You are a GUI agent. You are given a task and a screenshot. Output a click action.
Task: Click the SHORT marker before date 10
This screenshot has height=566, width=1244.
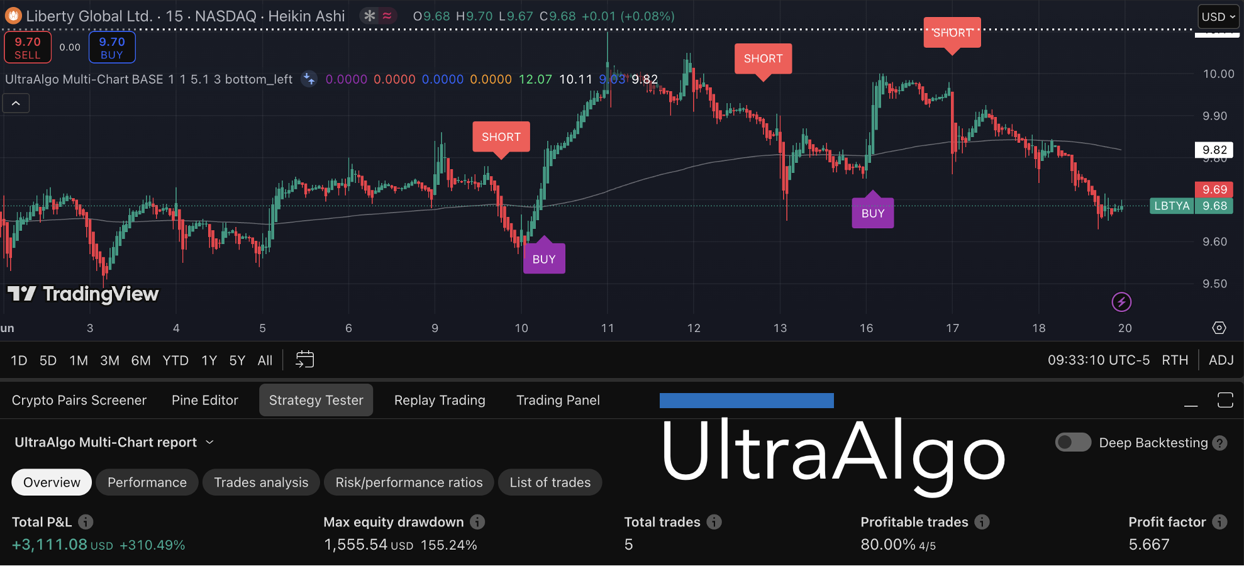point(501,137)
